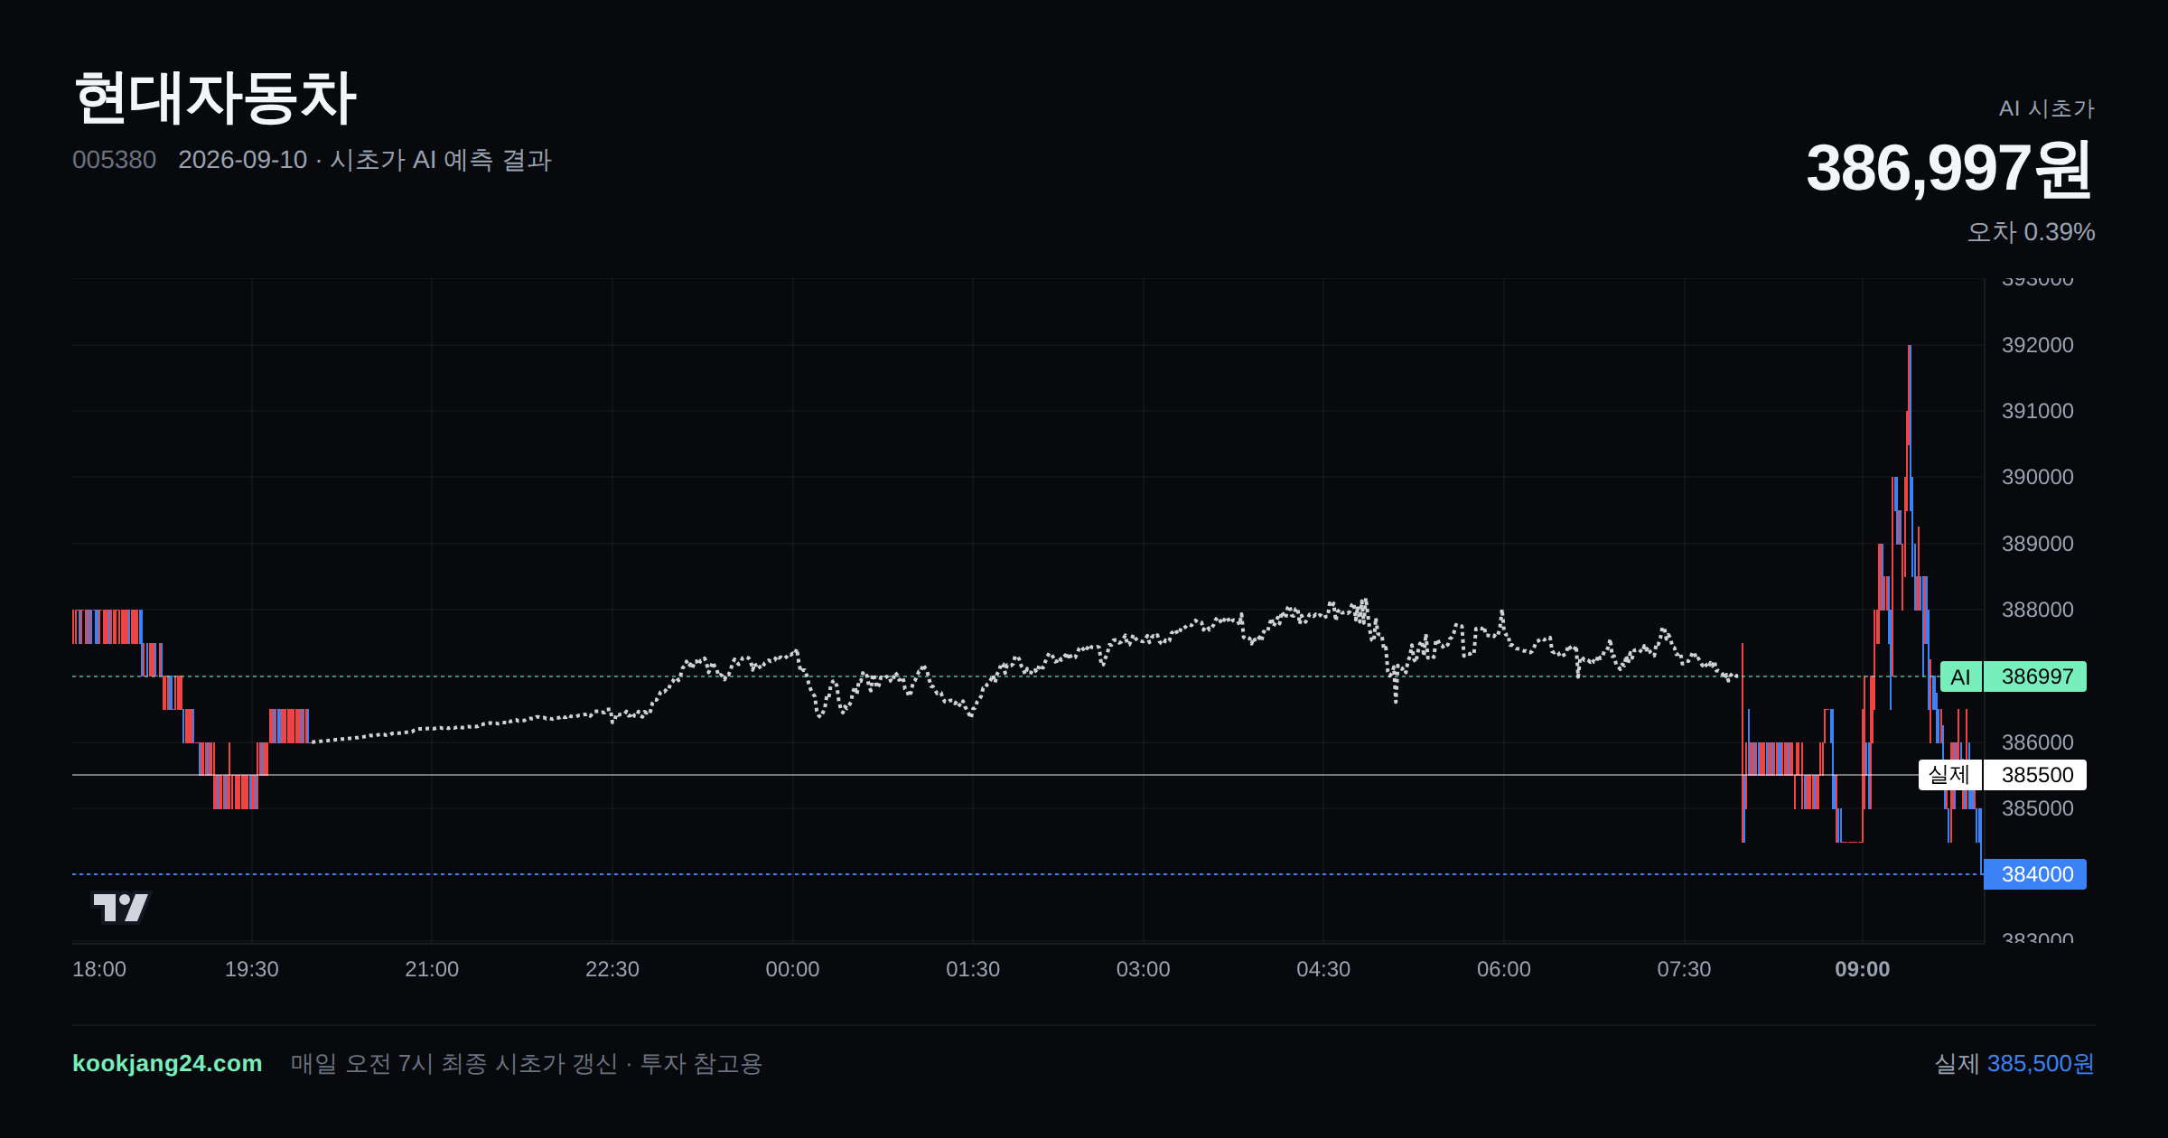Screen dimensions: 2168x1138
Task: Click the 오차 0.39% error text
Action: [2031, 232]
